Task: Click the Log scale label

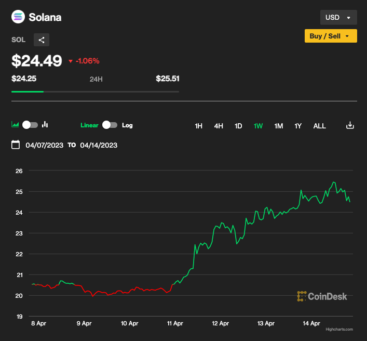Action: (x=127, y=125)
